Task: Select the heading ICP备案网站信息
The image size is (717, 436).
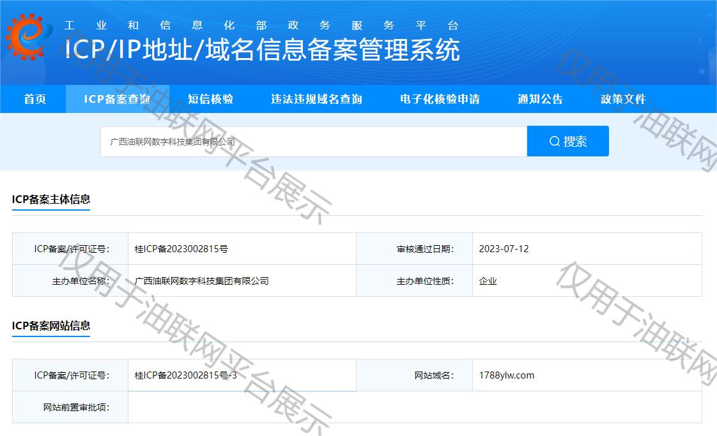Action: 50,326
